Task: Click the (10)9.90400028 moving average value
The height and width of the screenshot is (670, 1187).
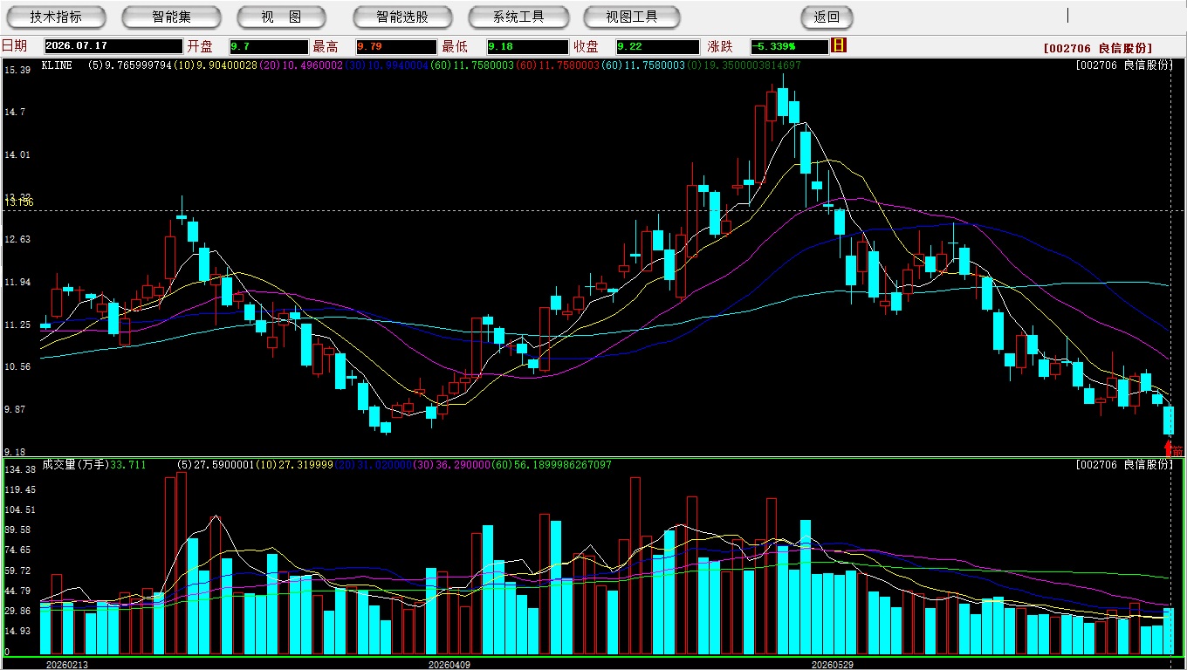Action: [216, 65]
